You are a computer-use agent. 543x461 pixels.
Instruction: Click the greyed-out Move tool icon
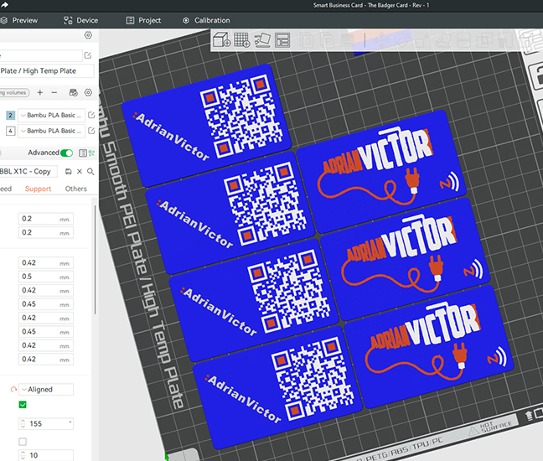coord(382,40)
